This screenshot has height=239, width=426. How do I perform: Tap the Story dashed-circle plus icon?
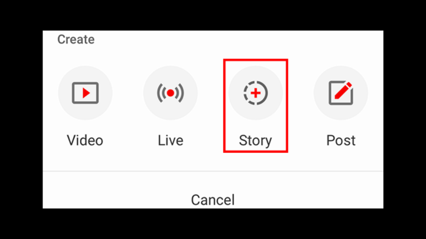click(255, 93)
